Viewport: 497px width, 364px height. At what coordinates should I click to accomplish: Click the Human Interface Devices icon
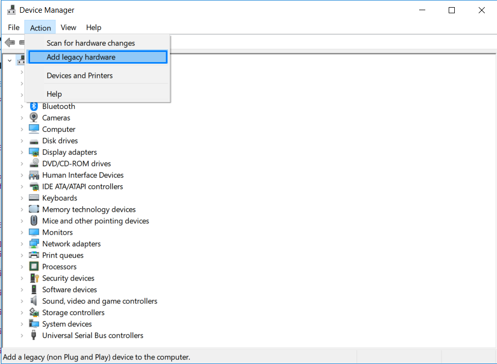34,175
